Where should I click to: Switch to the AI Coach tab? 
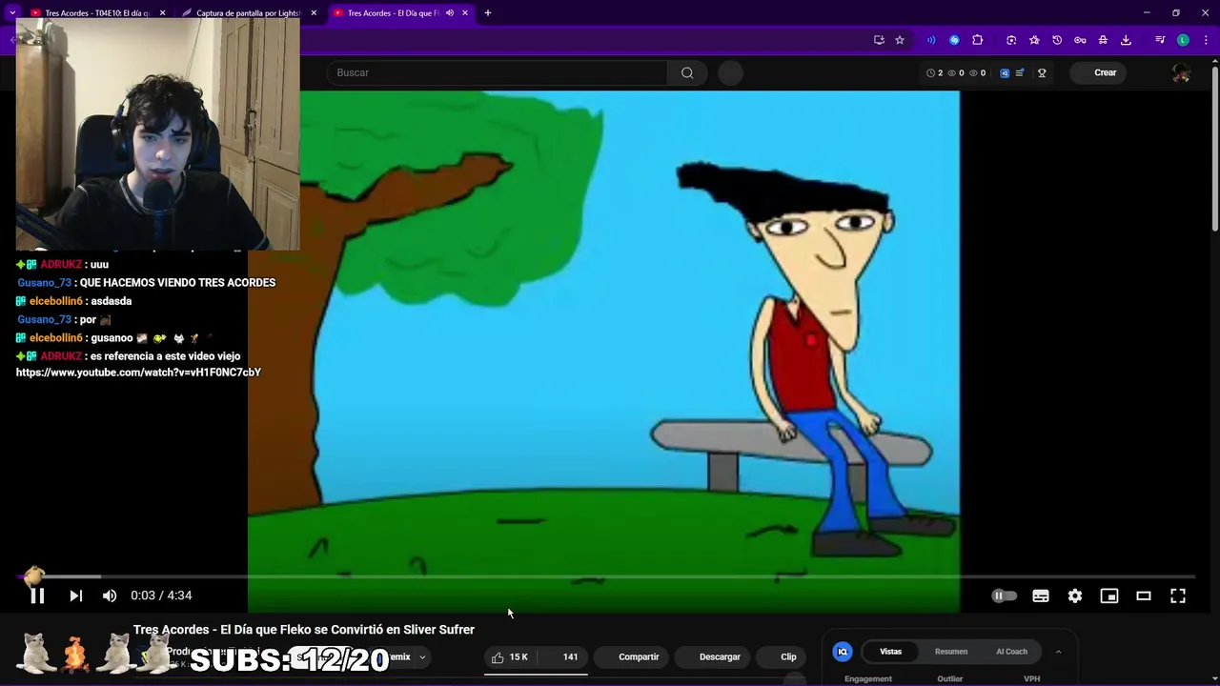pyautogui.click(x=1011, y=652)
